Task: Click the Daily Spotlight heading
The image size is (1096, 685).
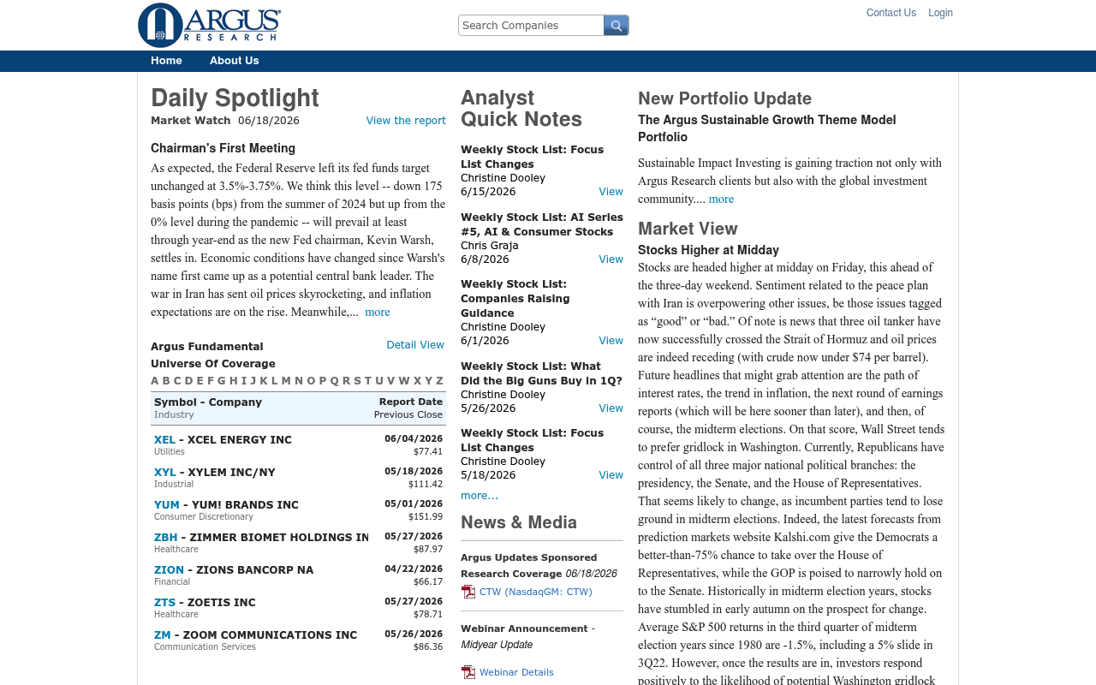Action: click(x=235, y=98)
